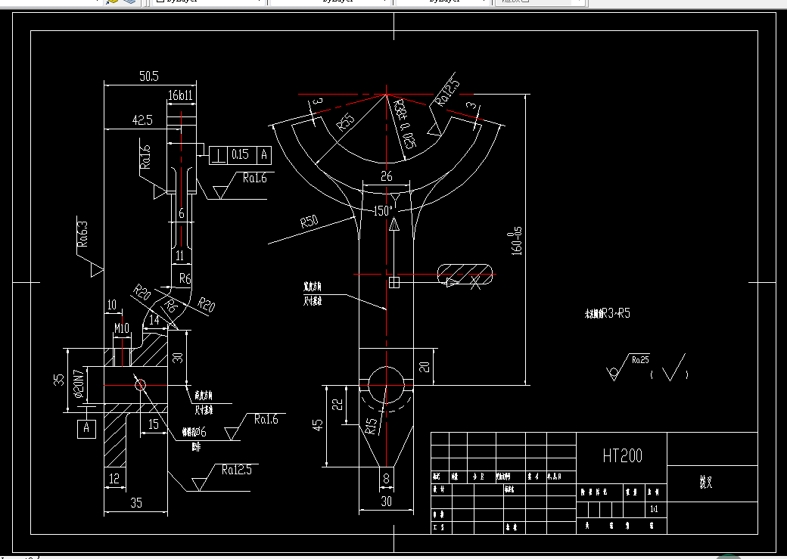Select the M10 thread label
The image size is (787, 559).
click(122, 329)
